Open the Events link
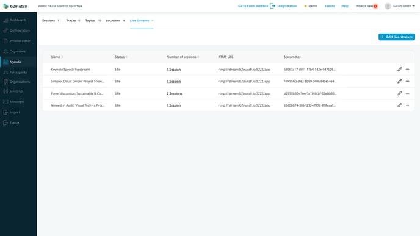Image resolution: width=420 pixels, height=236 pixels. click(x=330, y=6)
